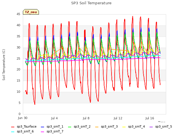Click the 40 y-axis tick label

point(18,25)
